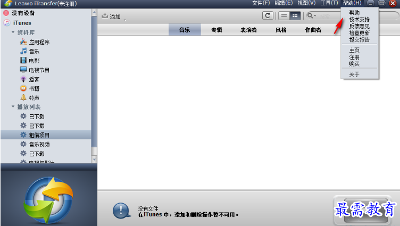The width and height of the screenshot is (400, 226).
Task: Select the 电影 film strip icon
Action: pyautogui.click(x=23, y=60)
